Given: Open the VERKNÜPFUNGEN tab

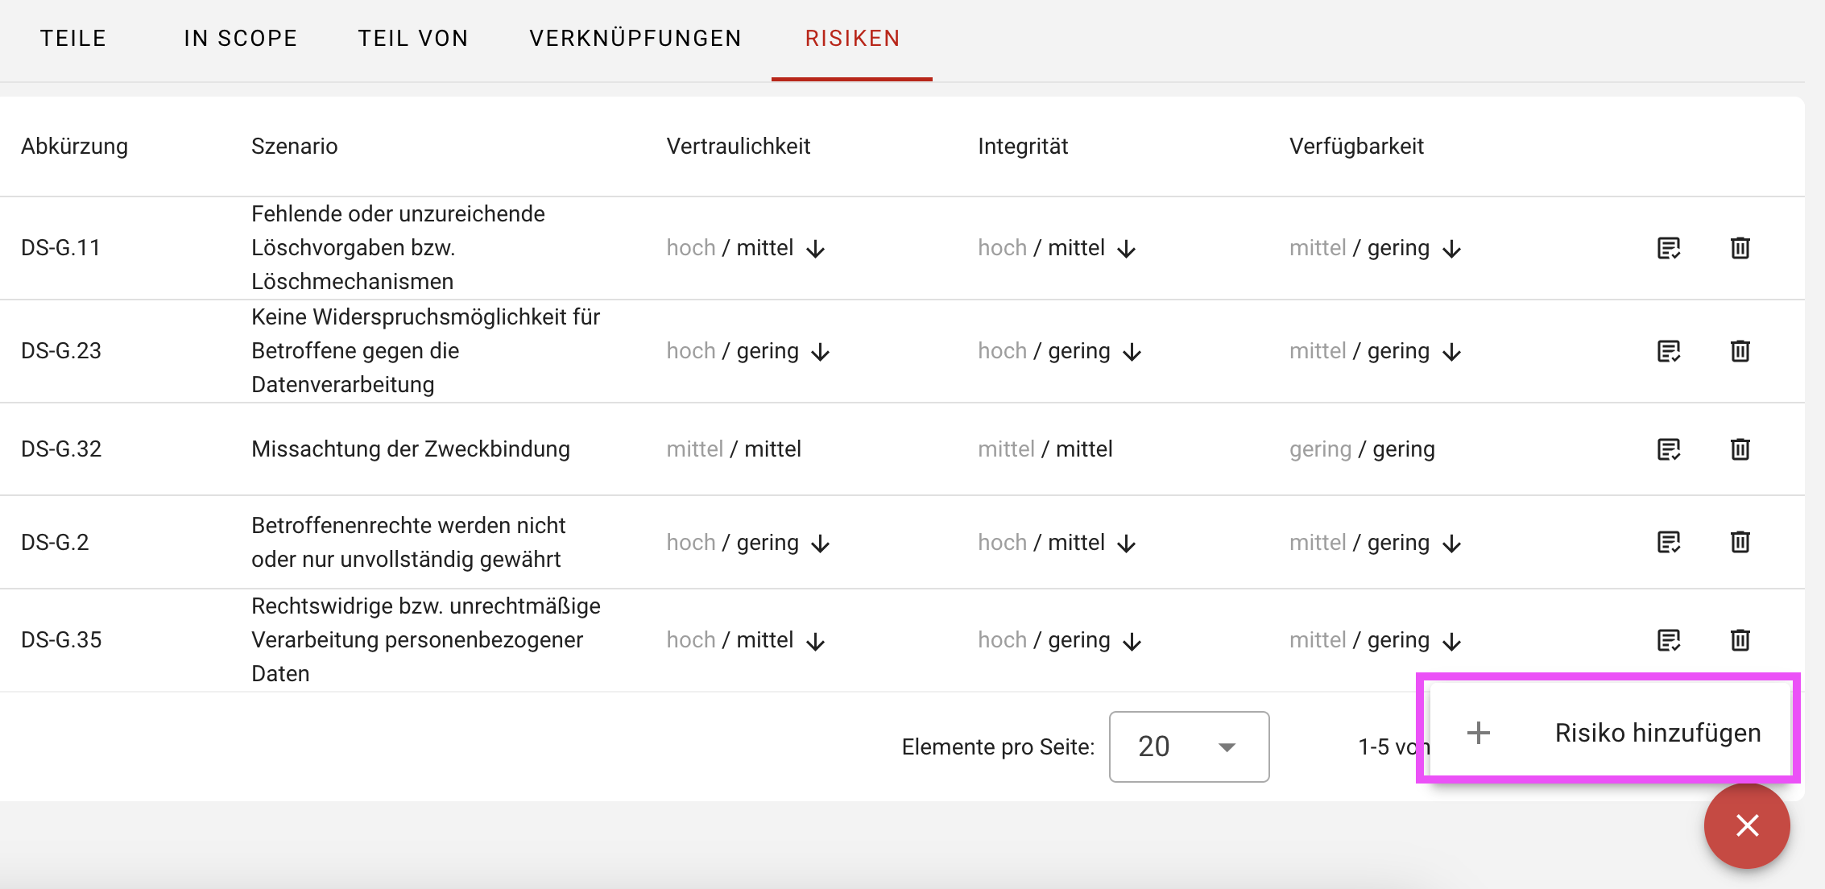Looking at the screenshot, I should pos(635,39).
